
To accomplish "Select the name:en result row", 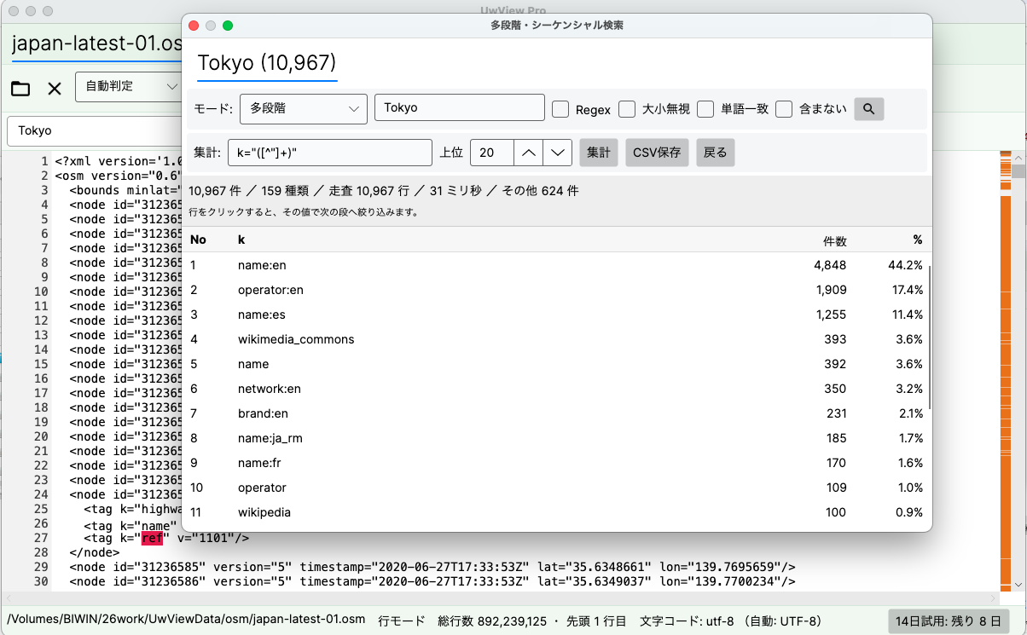I will pos(556,265).
